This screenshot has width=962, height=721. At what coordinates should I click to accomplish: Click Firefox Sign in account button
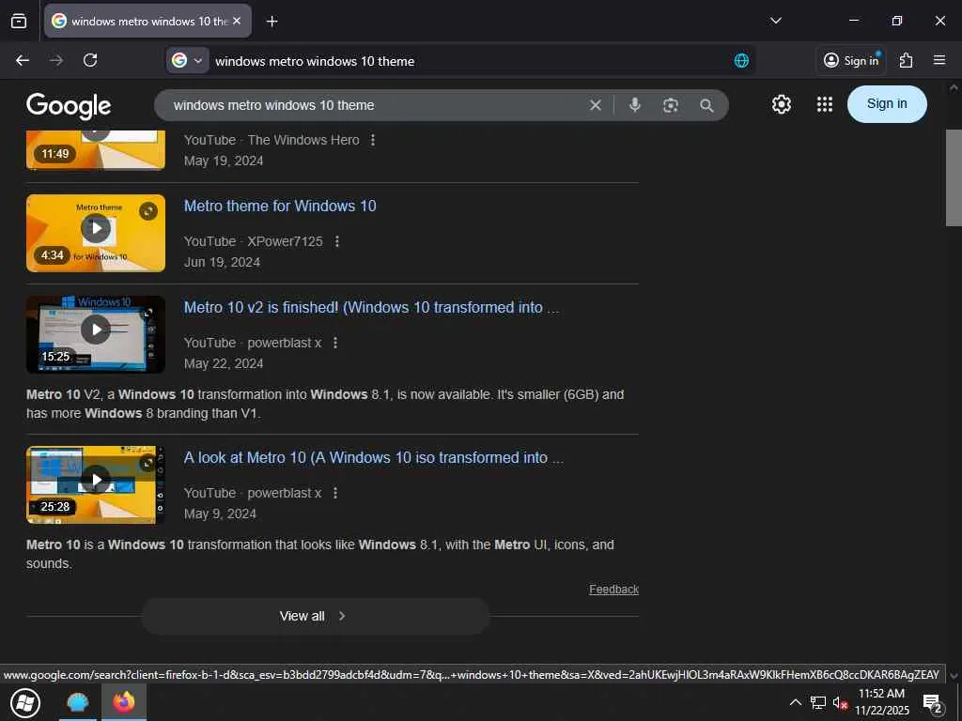(851, 60)
